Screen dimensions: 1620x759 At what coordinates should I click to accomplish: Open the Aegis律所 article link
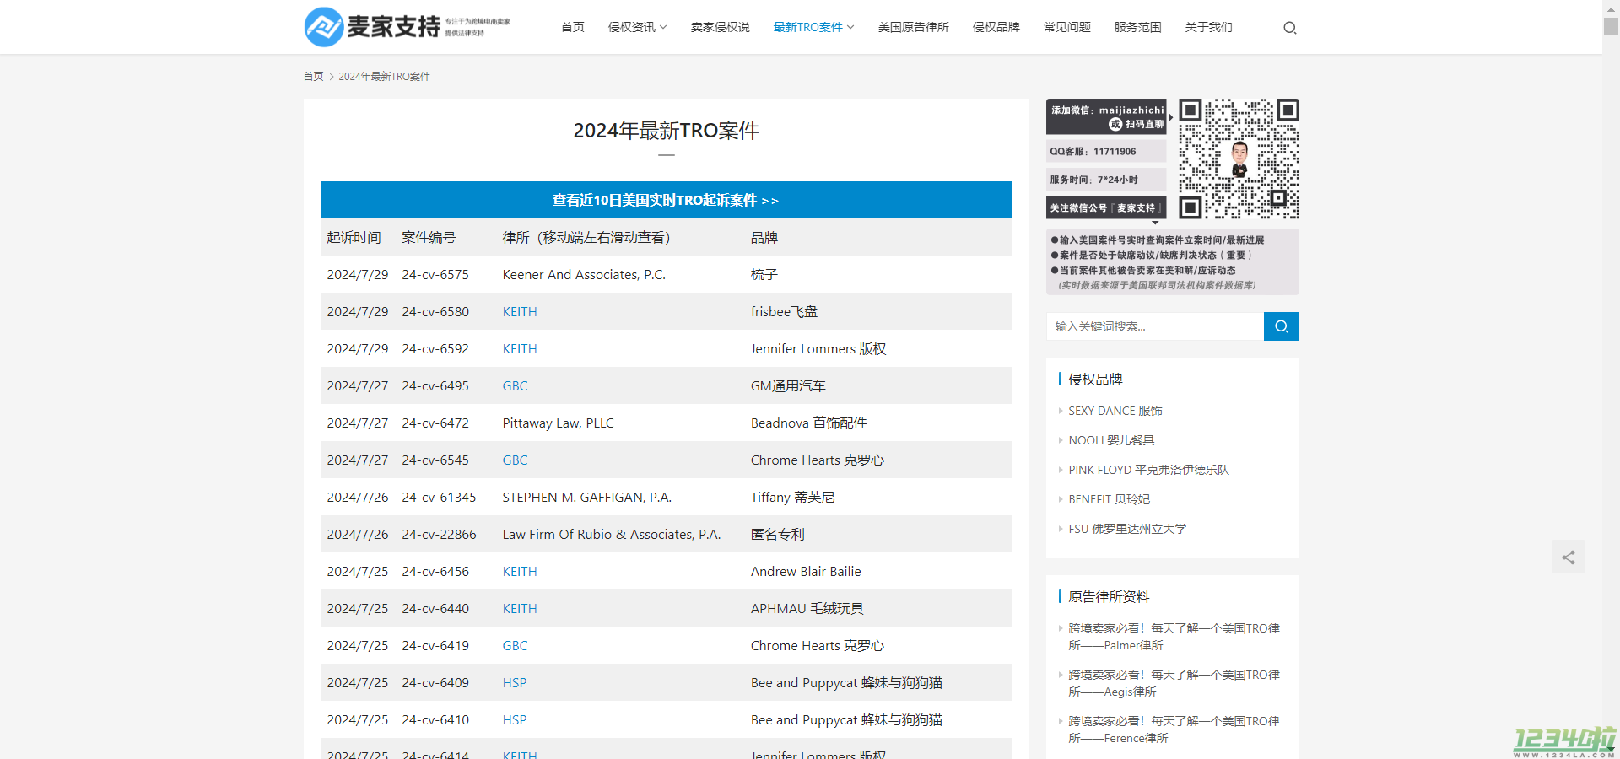[x=1174, y=683]
